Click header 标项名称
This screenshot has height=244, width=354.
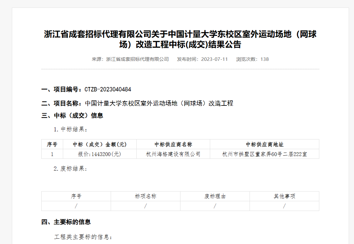[146, 196]
